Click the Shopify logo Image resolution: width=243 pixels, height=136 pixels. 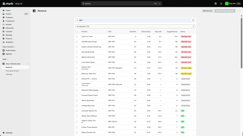pos(8,4)
